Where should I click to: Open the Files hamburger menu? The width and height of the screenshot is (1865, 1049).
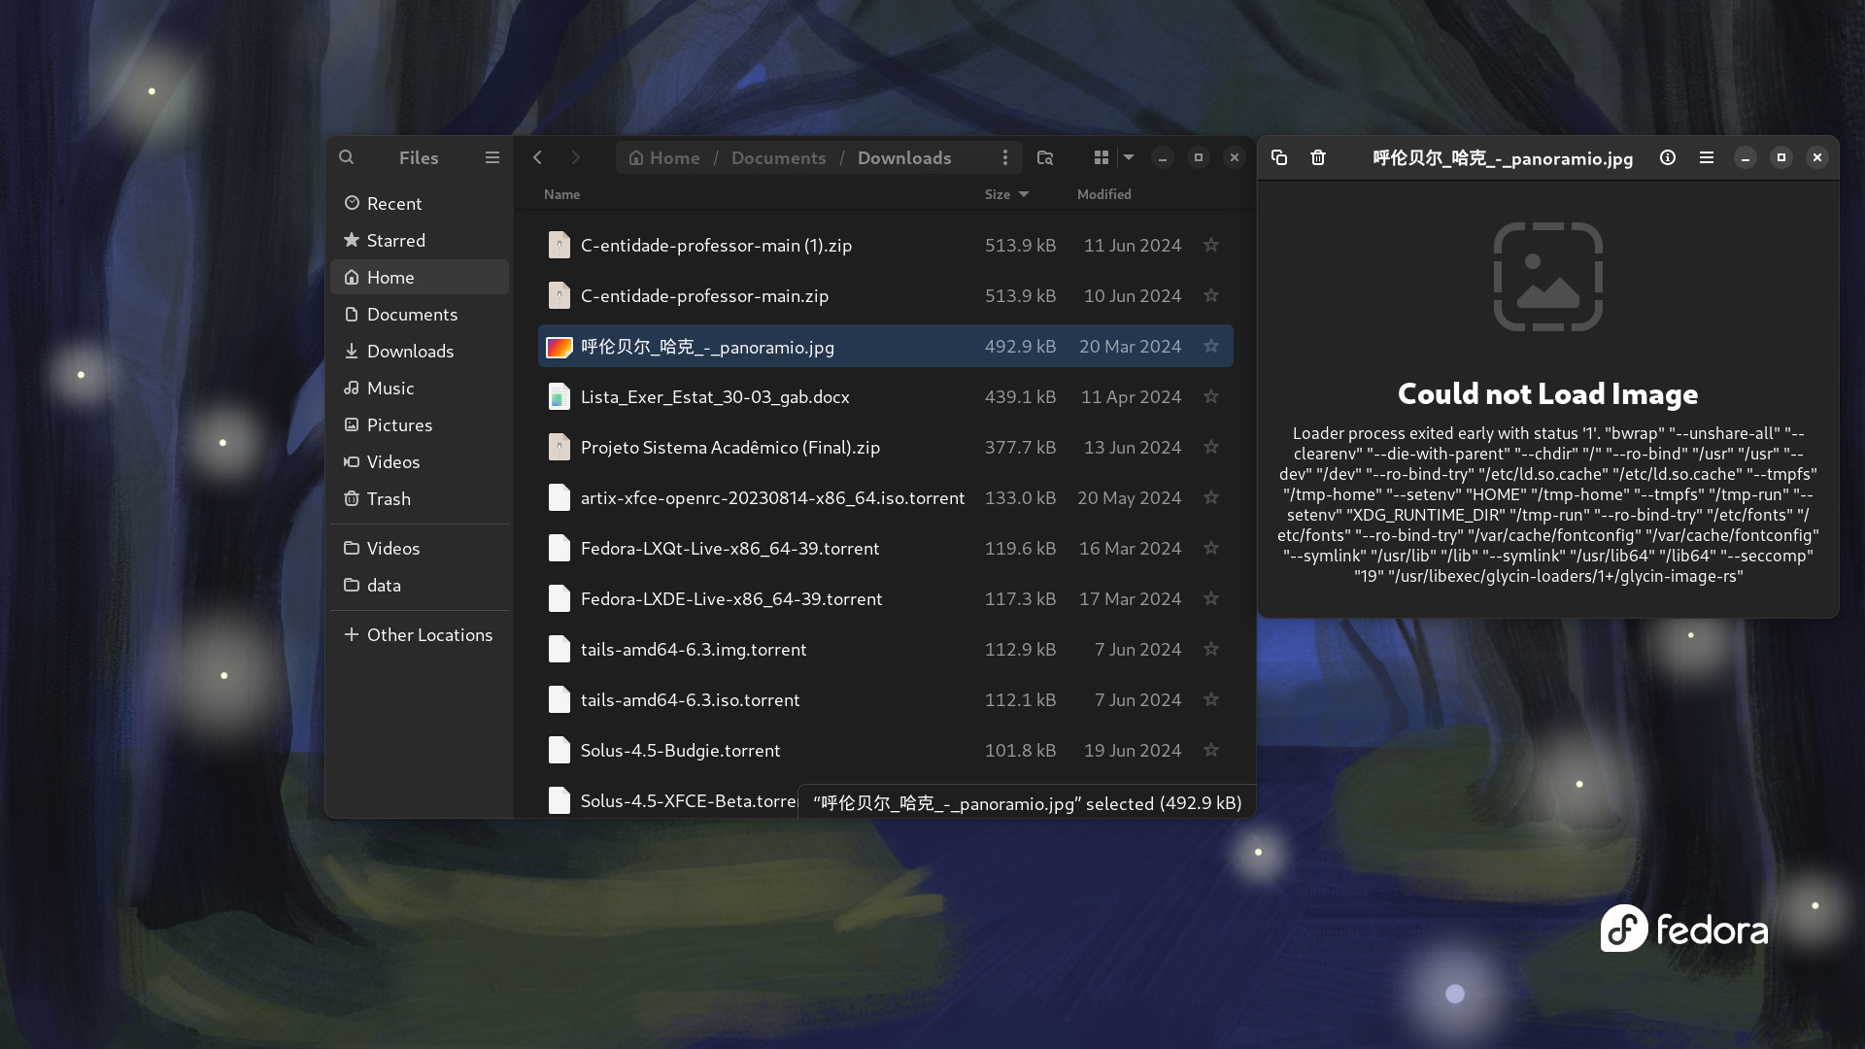coord(492,157)
